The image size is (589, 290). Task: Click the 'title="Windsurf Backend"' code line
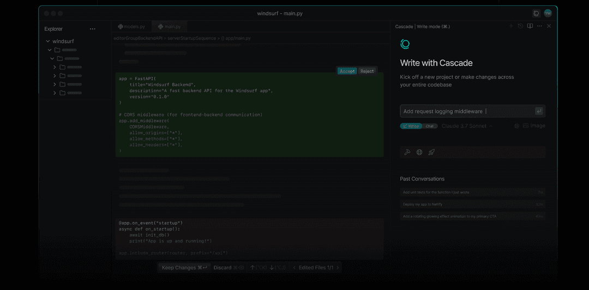pos(163,85)
